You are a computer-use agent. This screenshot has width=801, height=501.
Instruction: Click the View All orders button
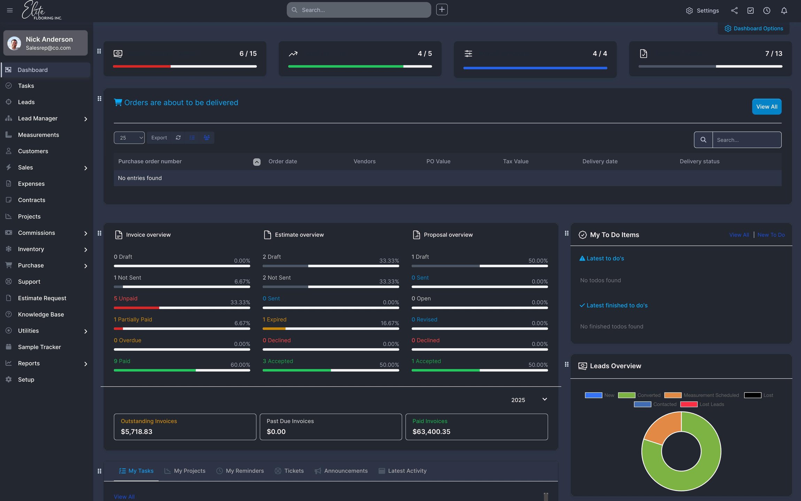[767, 107]
